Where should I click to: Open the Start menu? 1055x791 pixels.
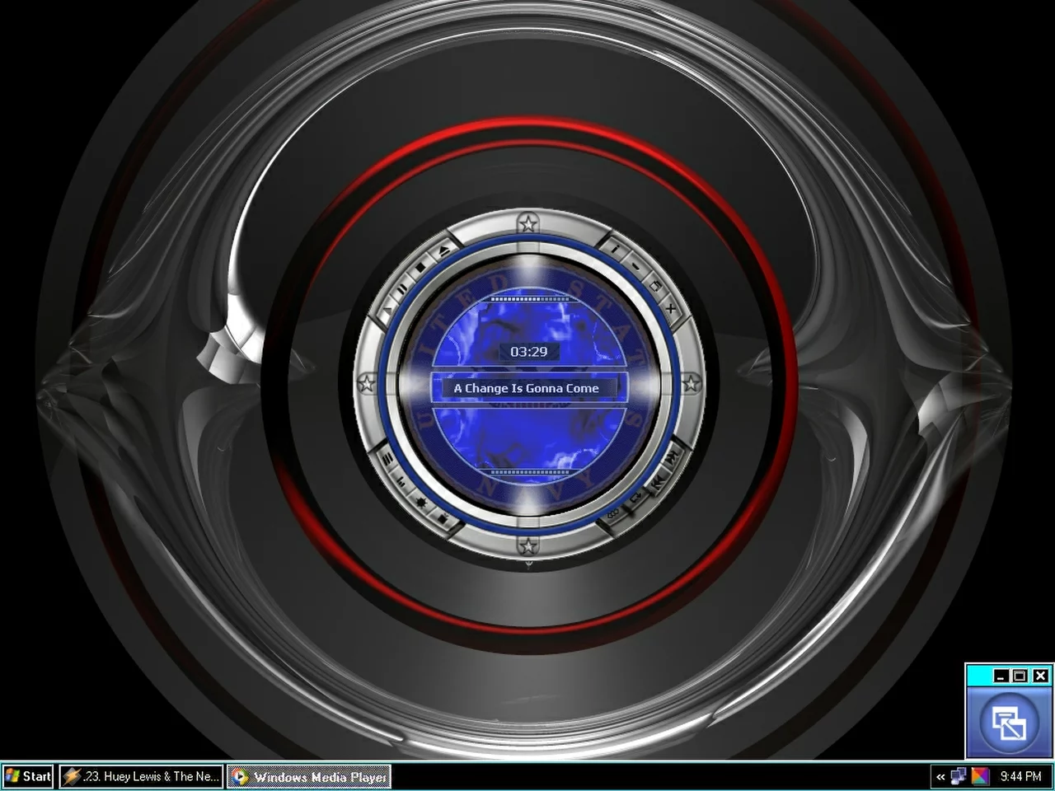pyautogui.click(x=28, y=776)
